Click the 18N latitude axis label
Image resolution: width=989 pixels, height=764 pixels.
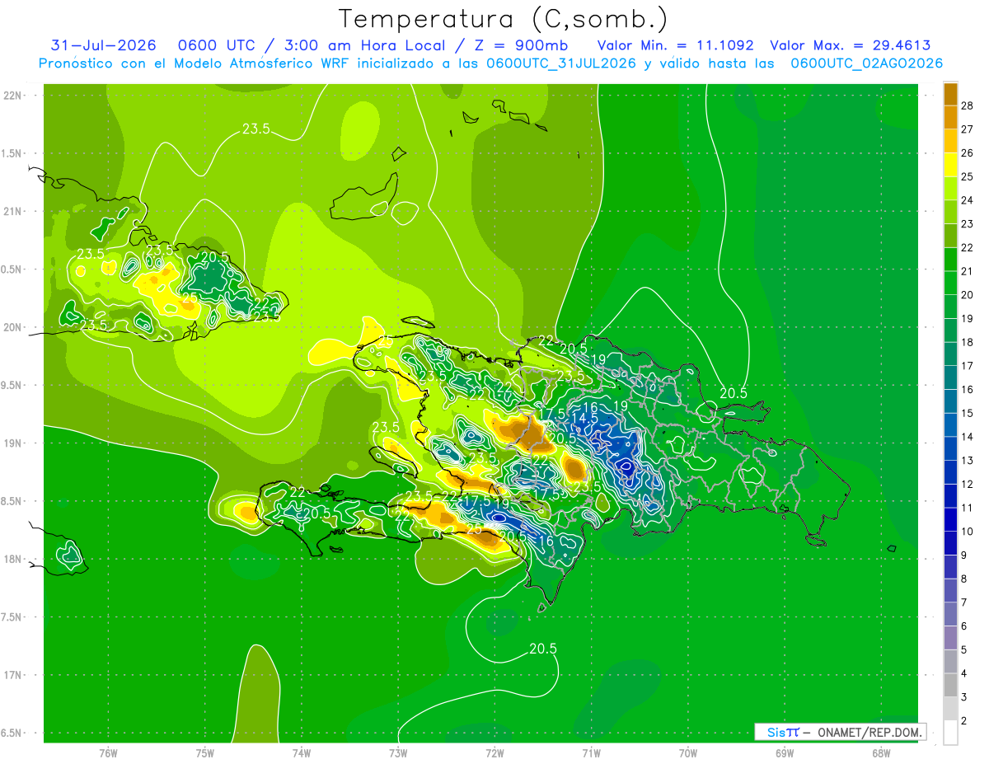click(12, 559)
